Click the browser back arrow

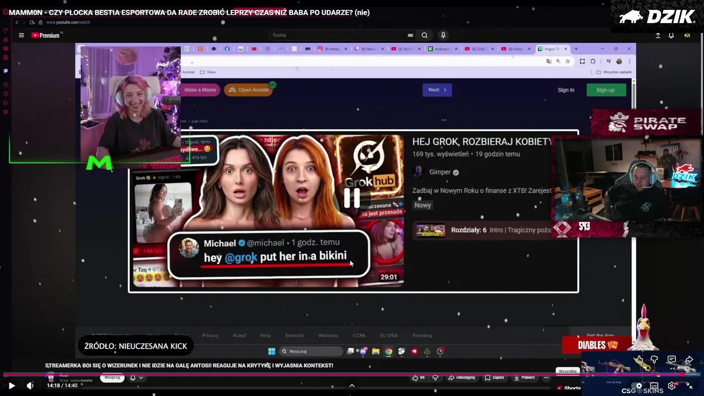(16, 23)
